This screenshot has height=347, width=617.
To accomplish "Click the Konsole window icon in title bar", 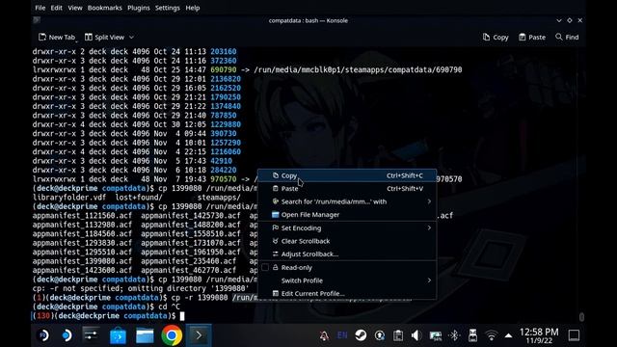I will 37,20.
